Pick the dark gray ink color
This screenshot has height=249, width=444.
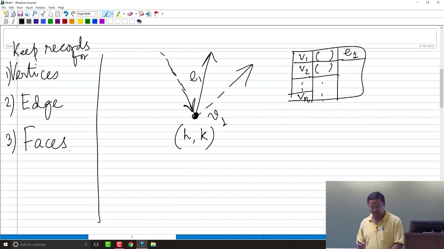[29, 21]
